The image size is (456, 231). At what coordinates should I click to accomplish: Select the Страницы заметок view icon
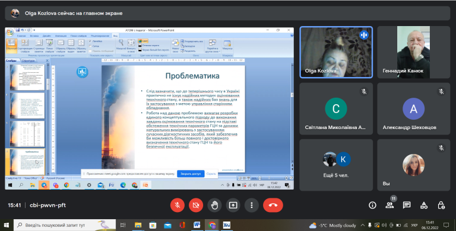(39, 46)
